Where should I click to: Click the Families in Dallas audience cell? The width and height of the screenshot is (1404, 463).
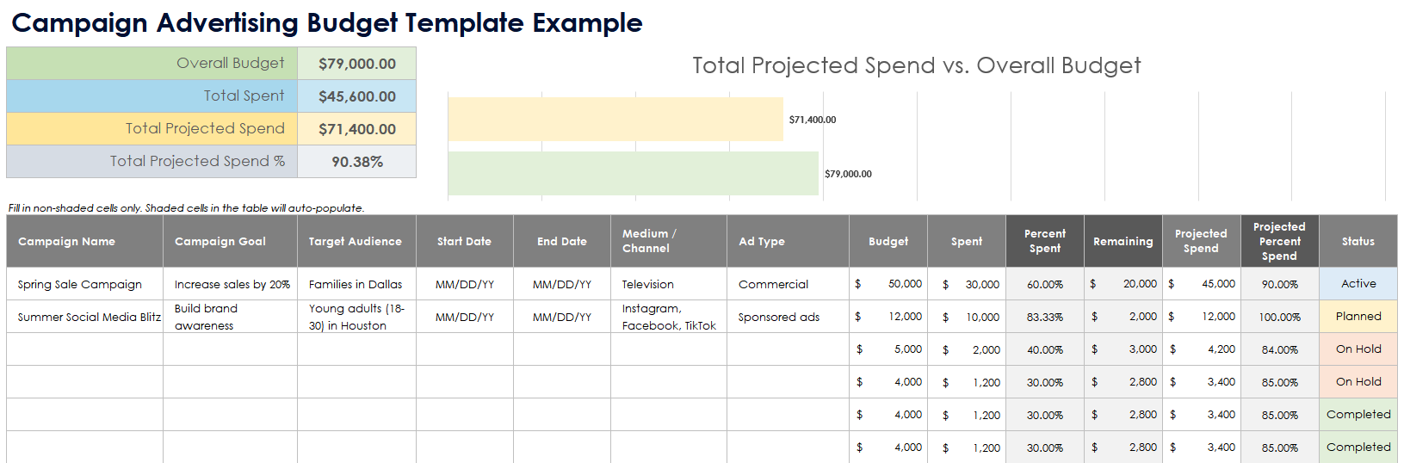(x=356, y=285)
